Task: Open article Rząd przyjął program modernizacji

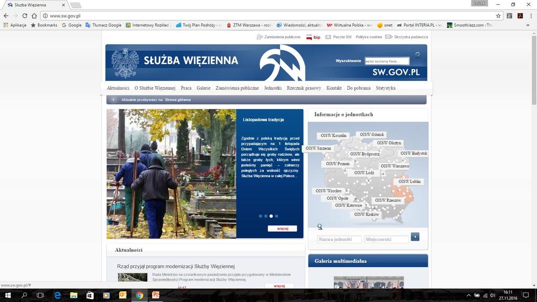Action: [176, 266]
